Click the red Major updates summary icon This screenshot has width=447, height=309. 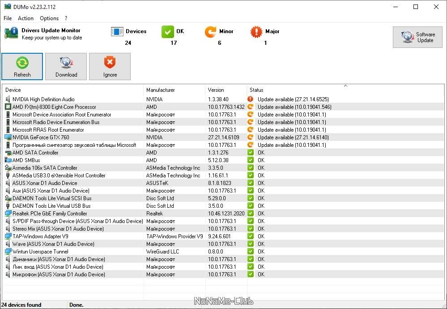(x=256, y=32)
